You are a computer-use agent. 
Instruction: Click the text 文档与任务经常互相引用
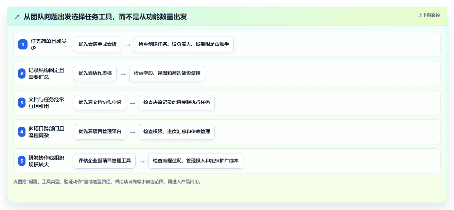click(x=47, y=103)
